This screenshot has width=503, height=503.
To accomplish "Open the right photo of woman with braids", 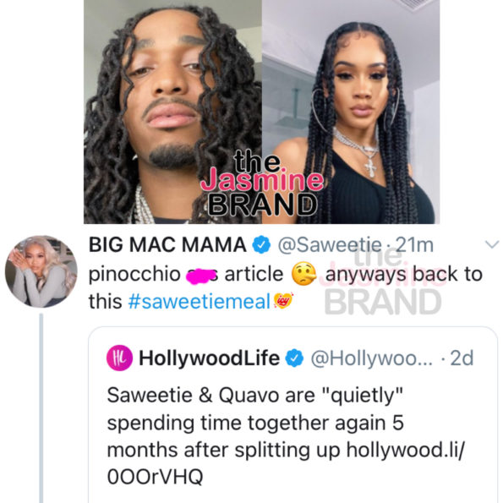I will tap(351, 112).
